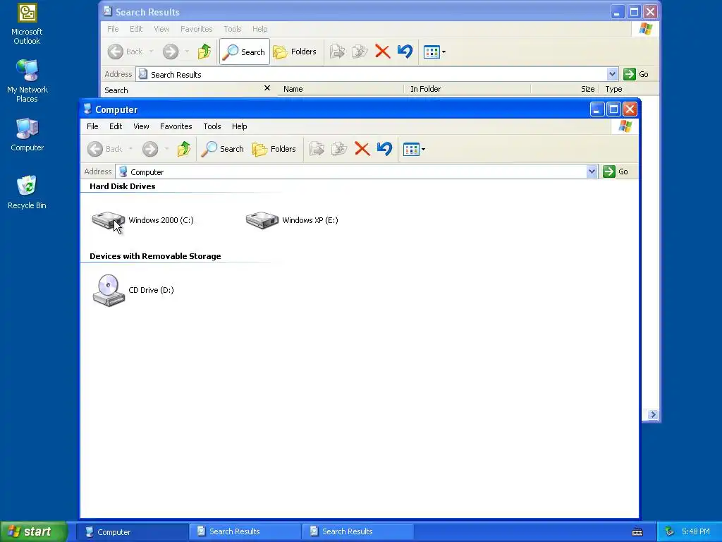
Task: Toggle Folders pane in Computer window
Action: pos(274,149)
